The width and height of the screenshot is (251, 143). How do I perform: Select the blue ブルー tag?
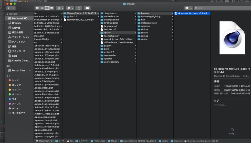coord(15,99)
